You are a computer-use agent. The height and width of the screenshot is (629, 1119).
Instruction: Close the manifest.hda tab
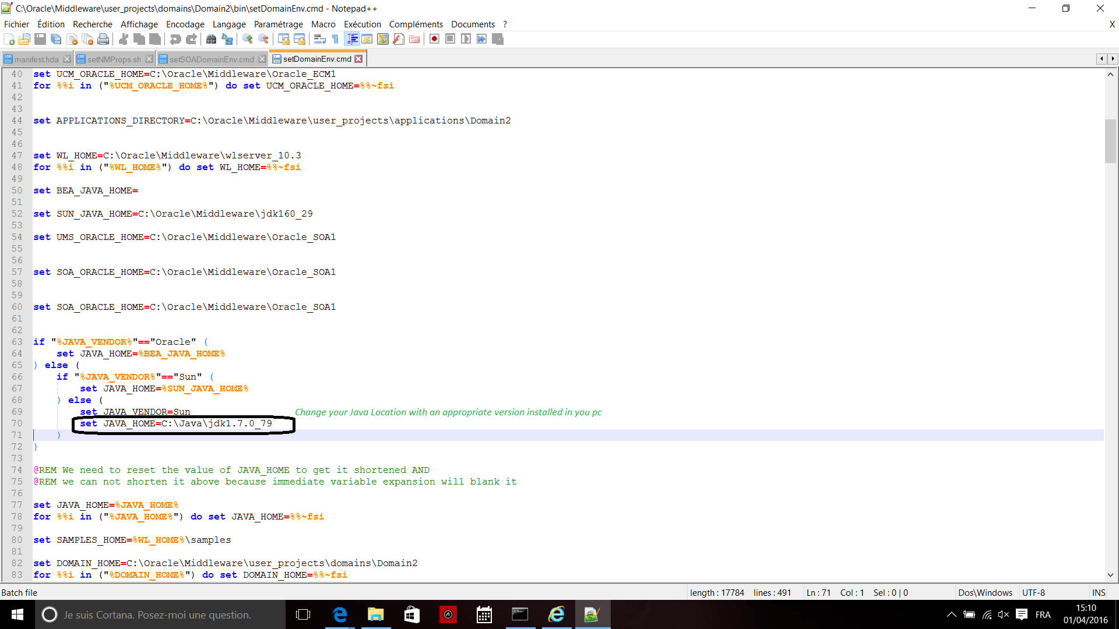[x=67, y=59]
